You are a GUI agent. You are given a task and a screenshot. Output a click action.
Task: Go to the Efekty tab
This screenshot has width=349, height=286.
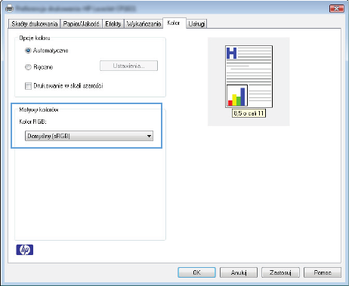(x=113, y=24)
